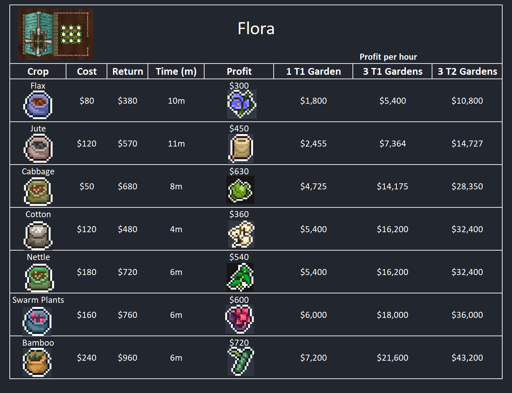
Task: Select the Bamboo seed bag icon
Action: click(37, 362)
